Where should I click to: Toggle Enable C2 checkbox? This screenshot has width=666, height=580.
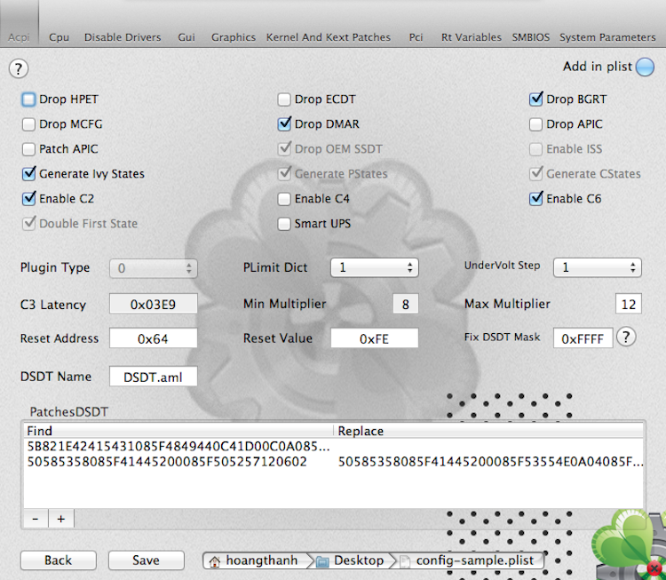click(x=28, y=198)
